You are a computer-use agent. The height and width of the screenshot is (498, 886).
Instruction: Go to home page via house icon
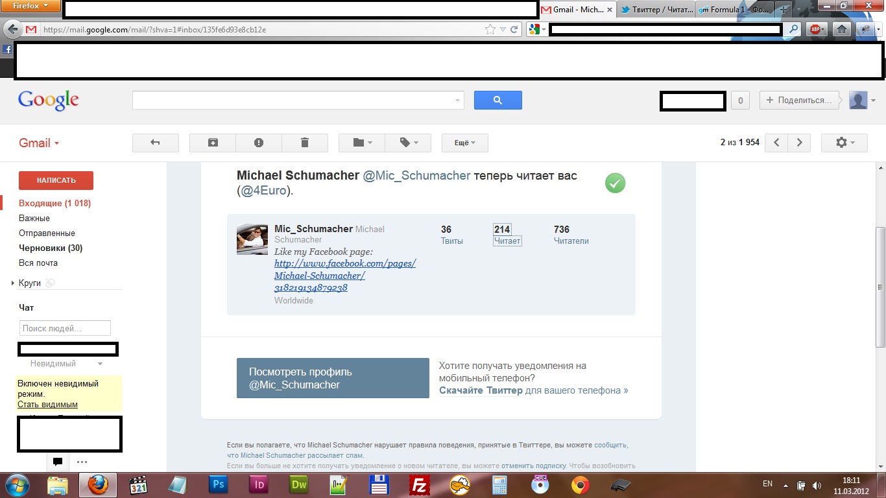point(841,29)
